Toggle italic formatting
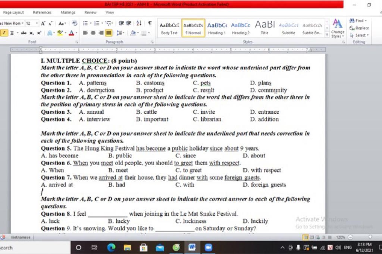This screenshot has width=382, height=254. pos(4,32)
